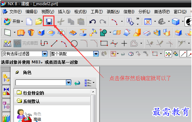Open the arc curve tool dropdown arrow

click(x=122, y=22)
